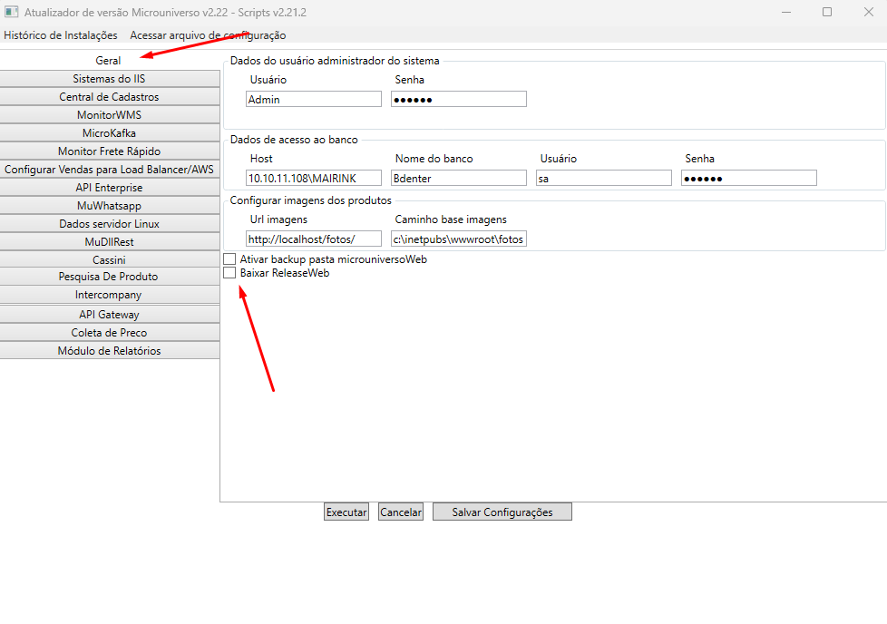Image resolution: width=887 pixels, height=624 pixels.
Task: Open Acessar arquivo de configuração menu
Action: coord(208,35)
